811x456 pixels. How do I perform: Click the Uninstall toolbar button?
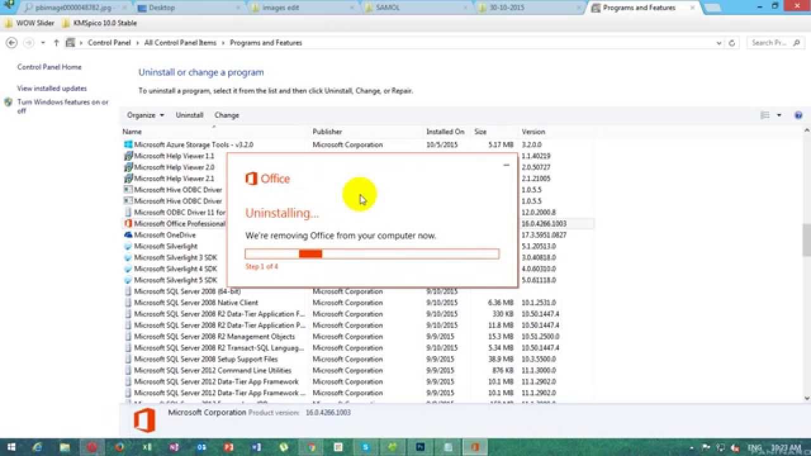coord(189,115)
